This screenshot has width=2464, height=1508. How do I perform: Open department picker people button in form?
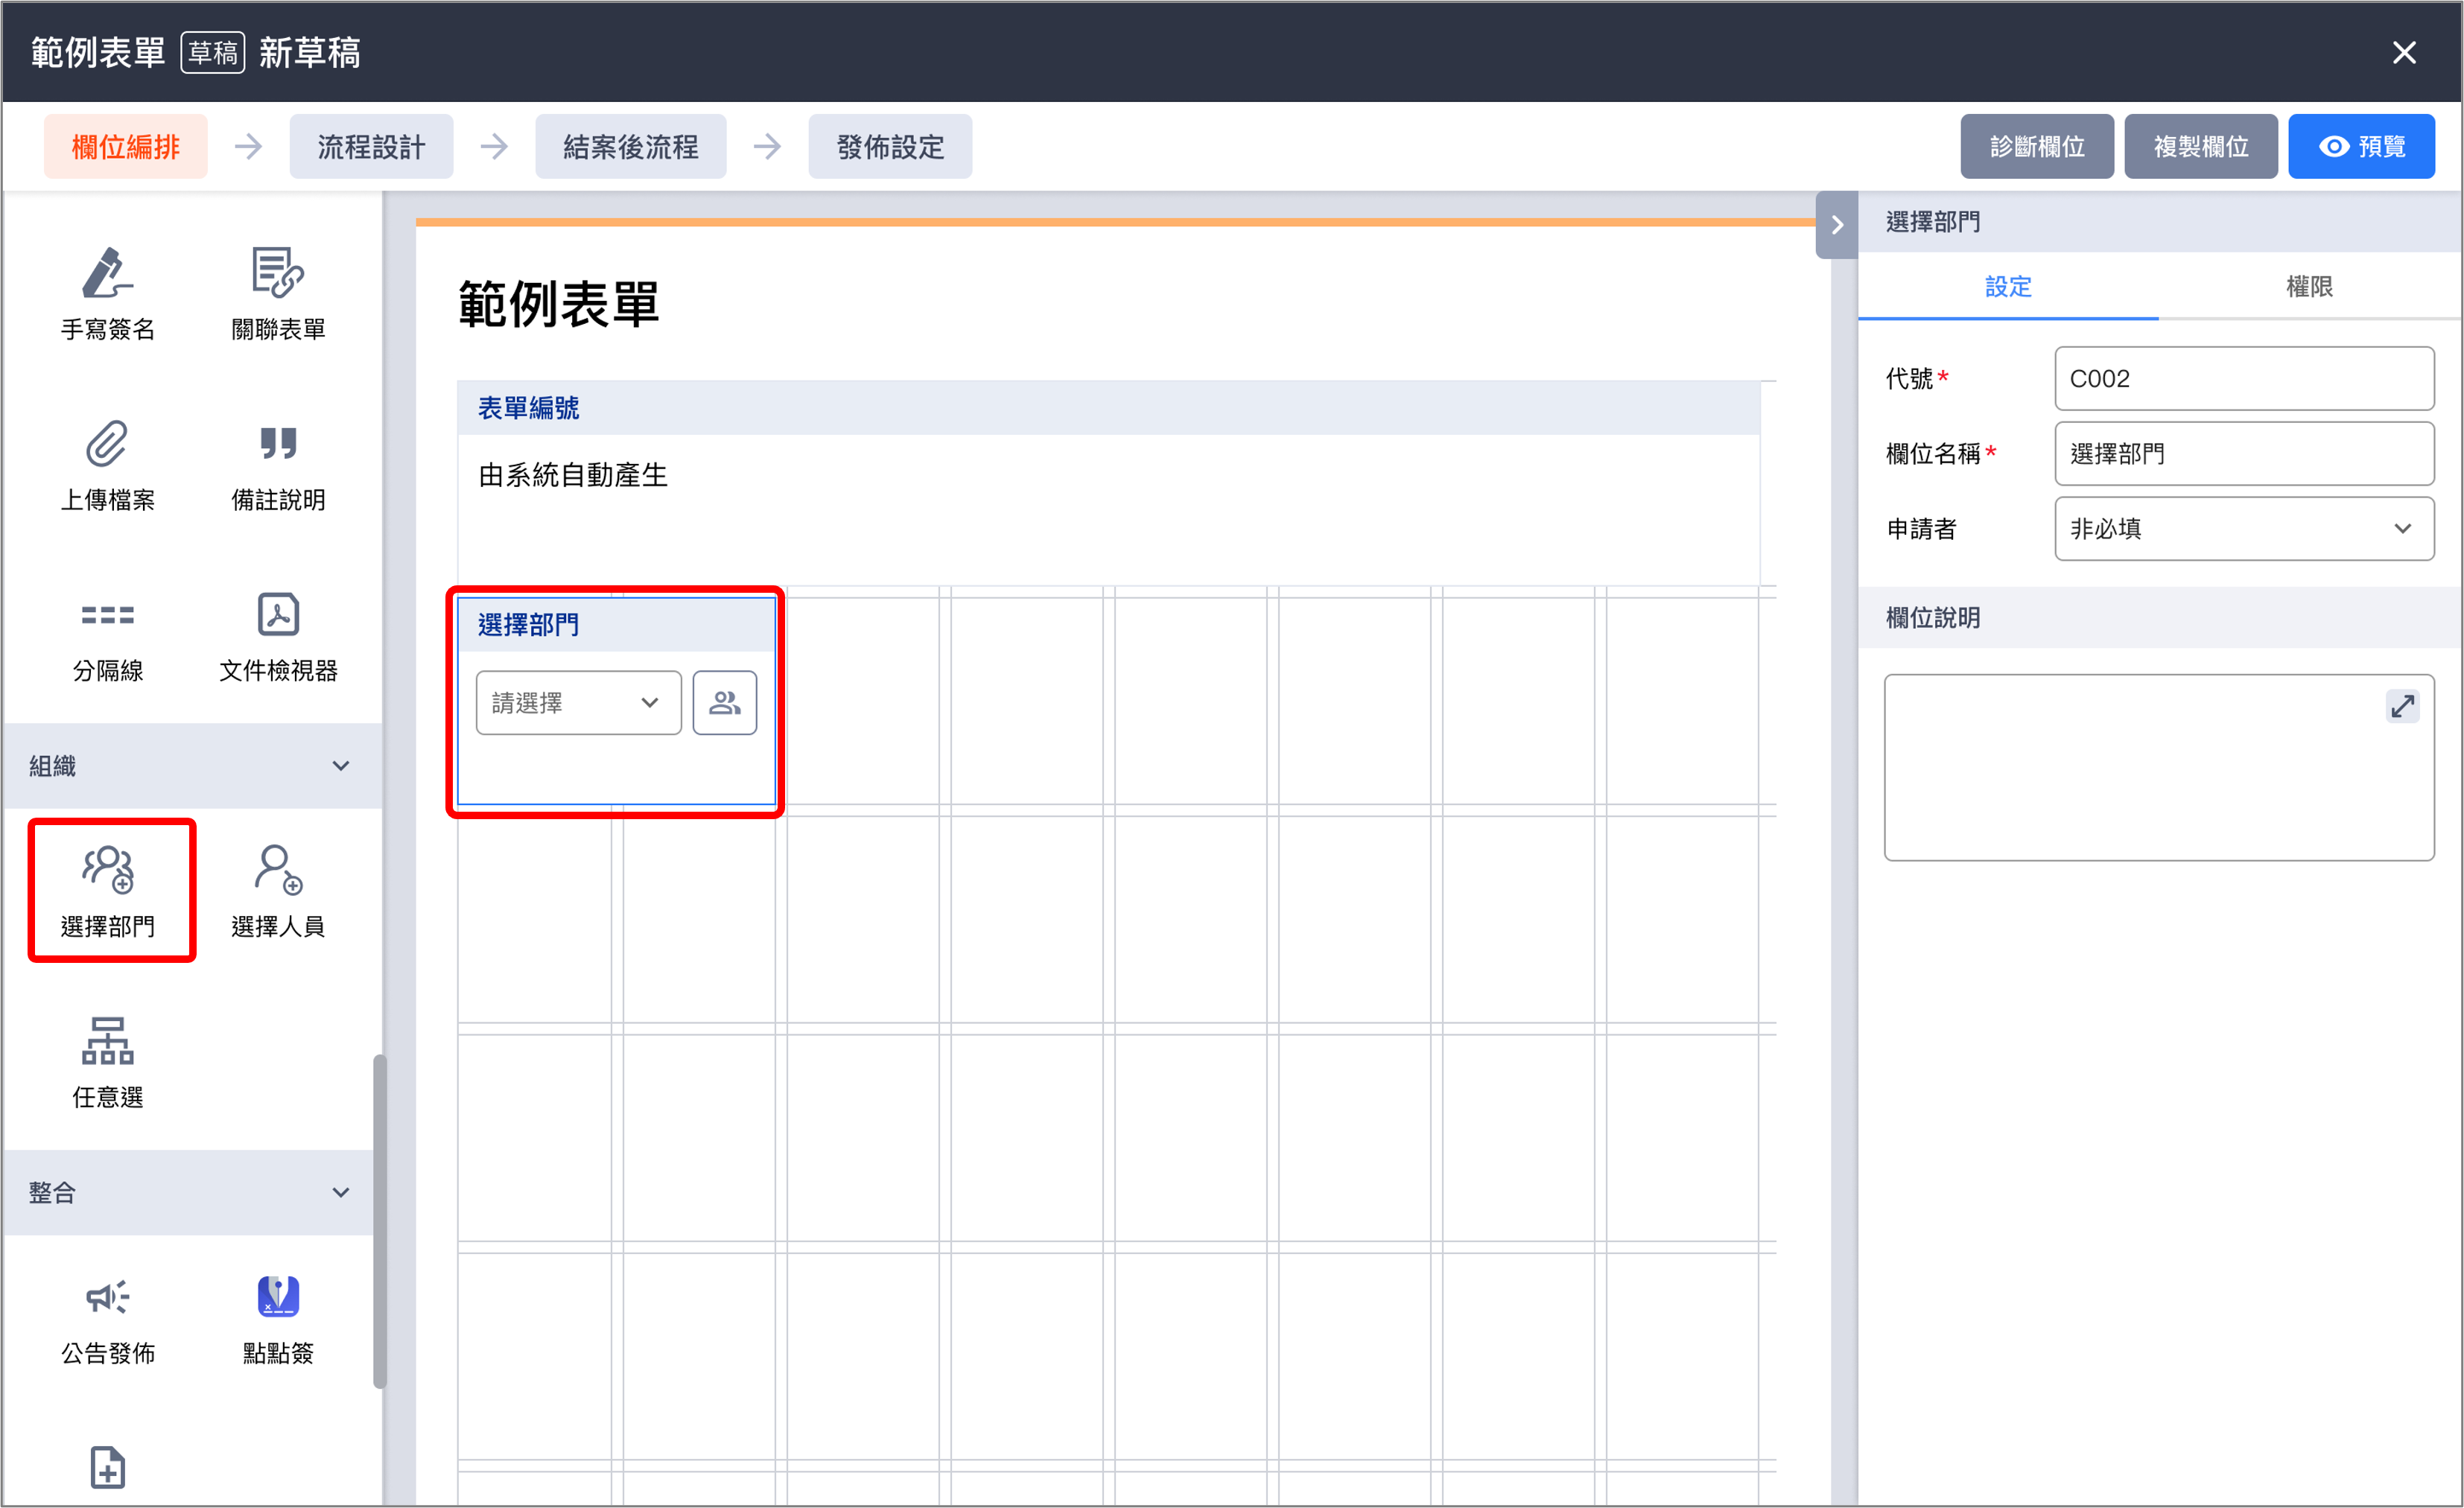pos(724,703)
